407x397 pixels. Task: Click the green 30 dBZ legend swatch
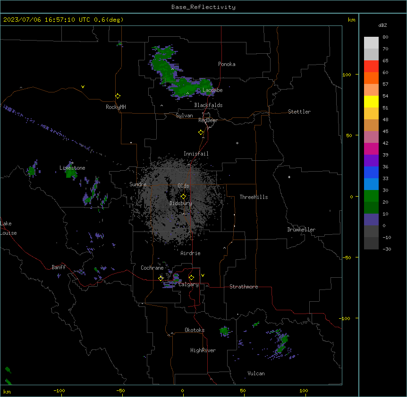[x=371, y=196]
